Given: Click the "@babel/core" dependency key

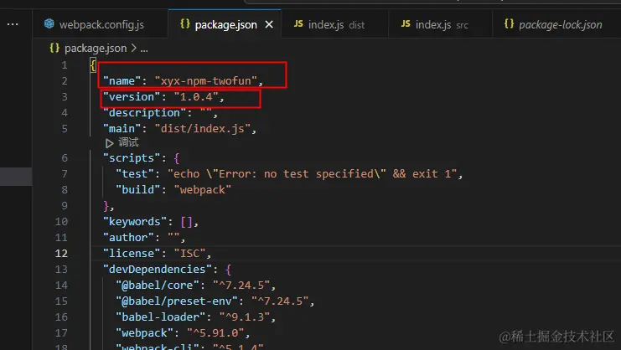Looking at the screenshot, I should point(158,286).
